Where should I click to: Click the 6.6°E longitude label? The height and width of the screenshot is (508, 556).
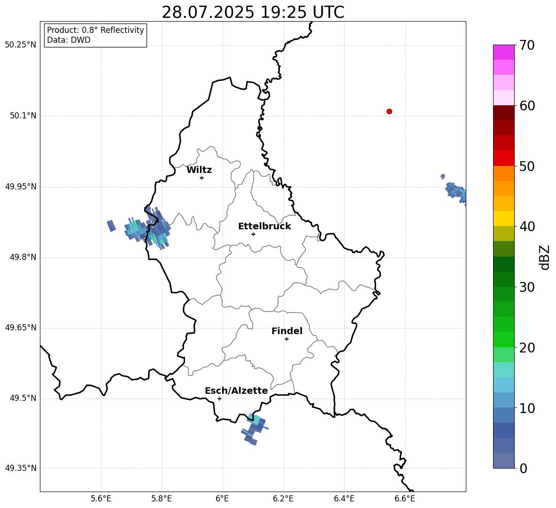point(405,499)
